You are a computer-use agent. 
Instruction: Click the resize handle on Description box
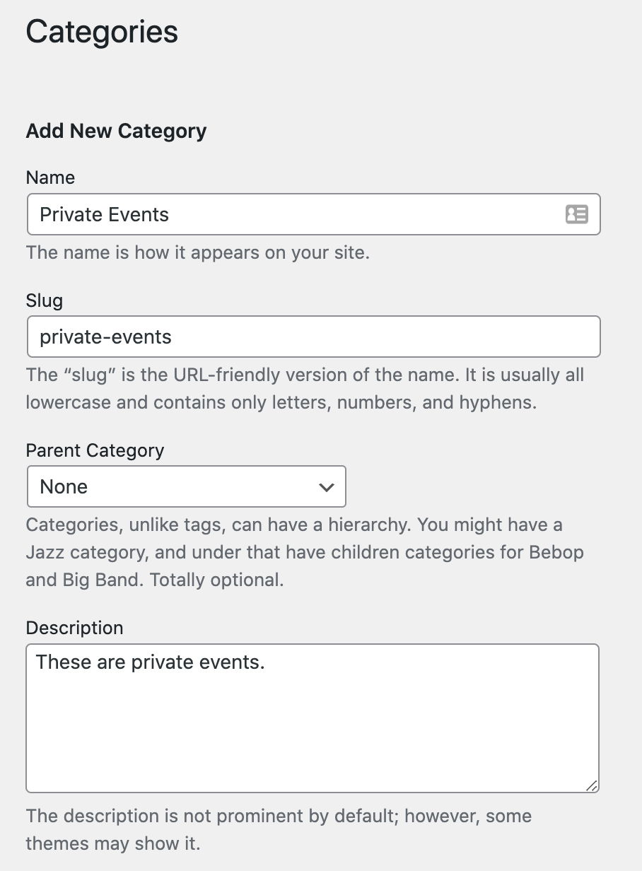593,785
